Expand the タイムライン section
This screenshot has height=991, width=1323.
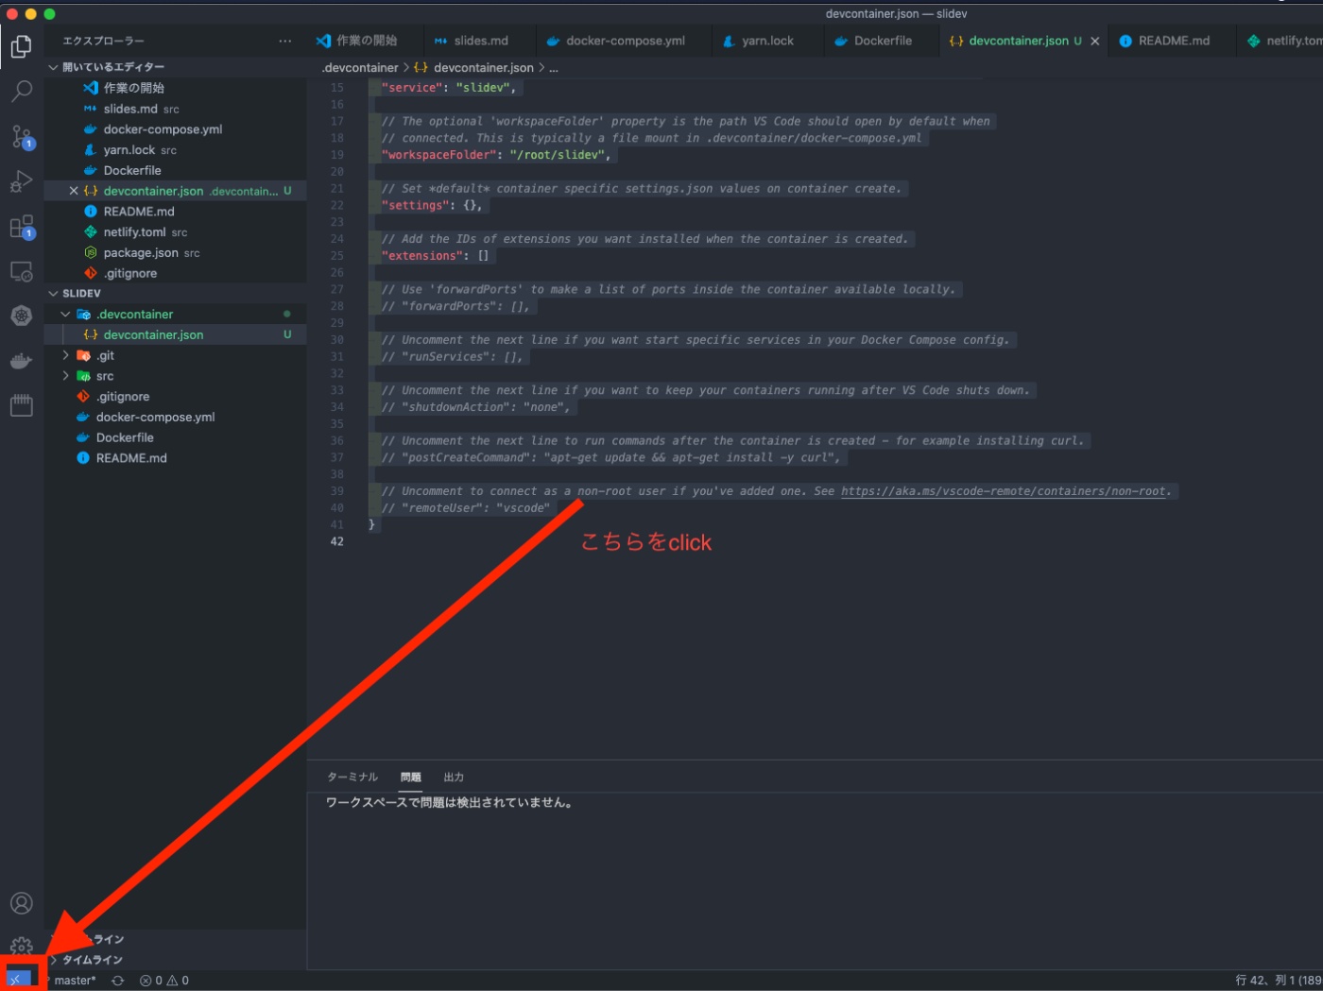click(x=55, y=959)
